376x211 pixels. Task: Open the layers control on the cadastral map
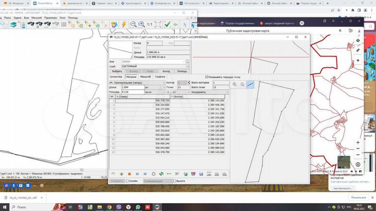[358, 41]
